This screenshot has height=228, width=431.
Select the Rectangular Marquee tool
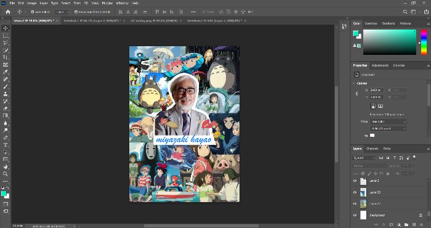[6, 36]
